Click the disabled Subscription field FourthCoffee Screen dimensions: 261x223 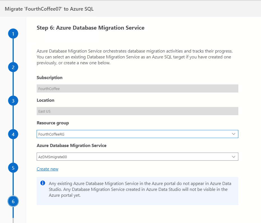[x=137, y=89]
